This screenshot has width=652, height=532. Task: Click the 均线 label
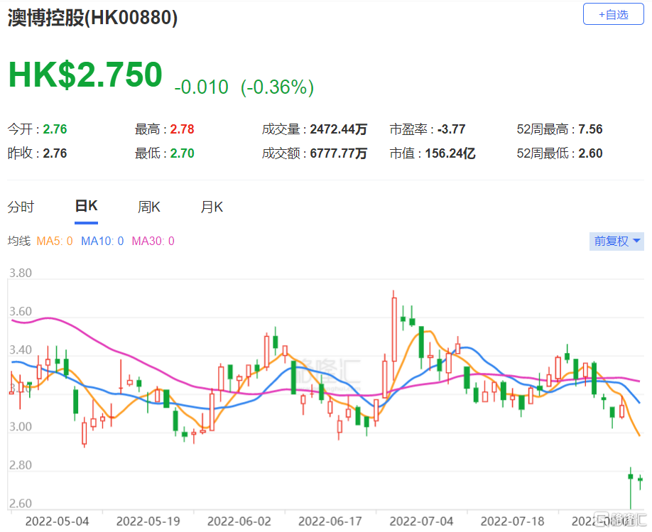[x=19, y=241]
